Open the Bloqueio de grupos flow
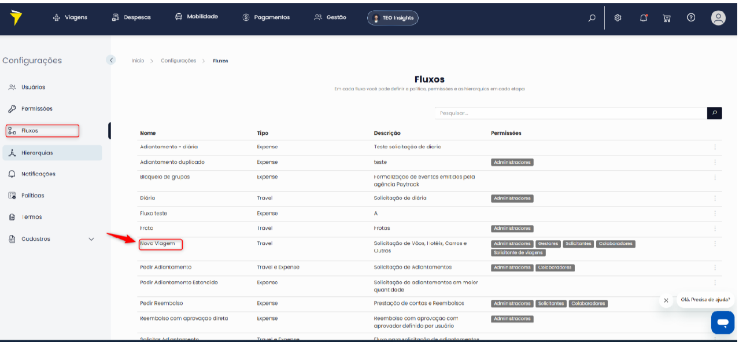 [165, 177]
